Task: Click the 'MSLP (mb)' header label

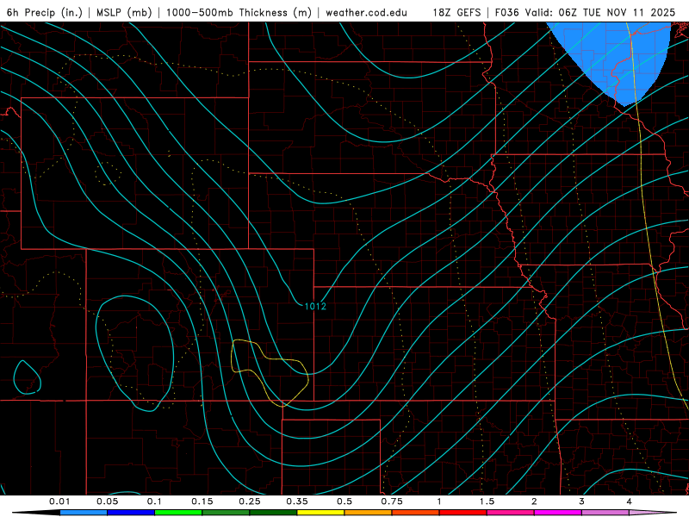Action: tap(124, 12)
